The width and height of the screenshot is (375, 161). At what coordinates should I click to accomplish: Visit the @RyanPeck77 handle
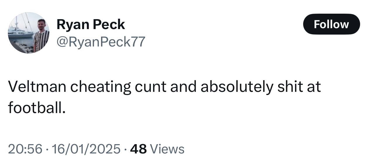100,42
